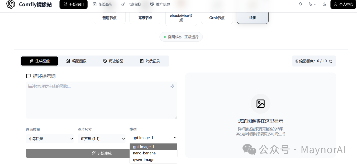Switch to 生成图像 tab
Screen dimensions: 357x164
tap(39, 61)
